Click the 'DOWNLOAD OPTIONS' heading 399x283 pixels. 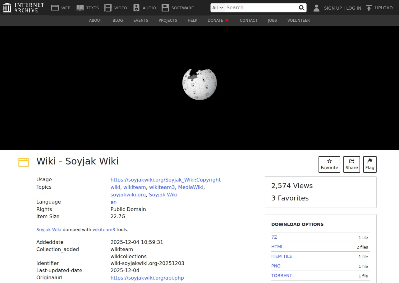tap(297, 224)
